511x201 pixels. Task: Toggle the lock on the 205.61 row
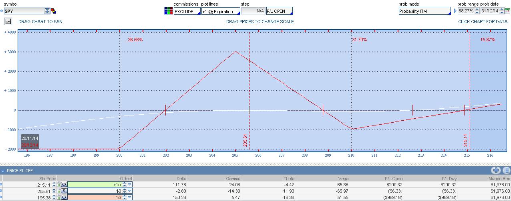click(58, 191)
